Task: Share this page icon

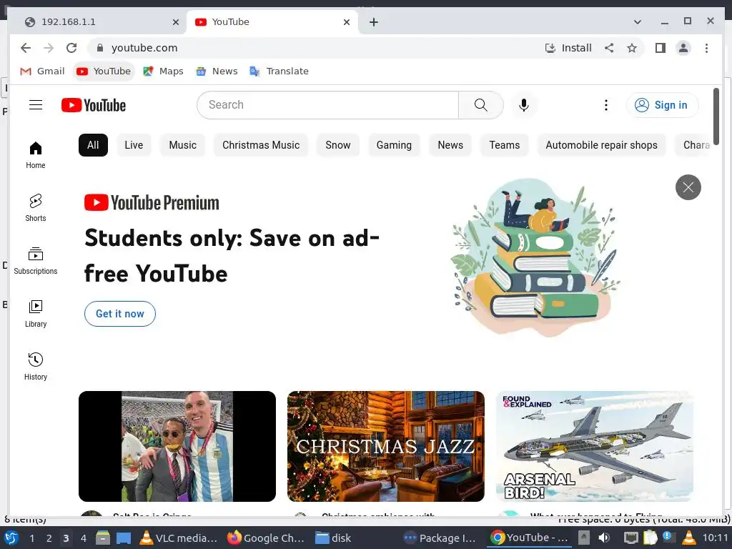Action: coord(609,48)
